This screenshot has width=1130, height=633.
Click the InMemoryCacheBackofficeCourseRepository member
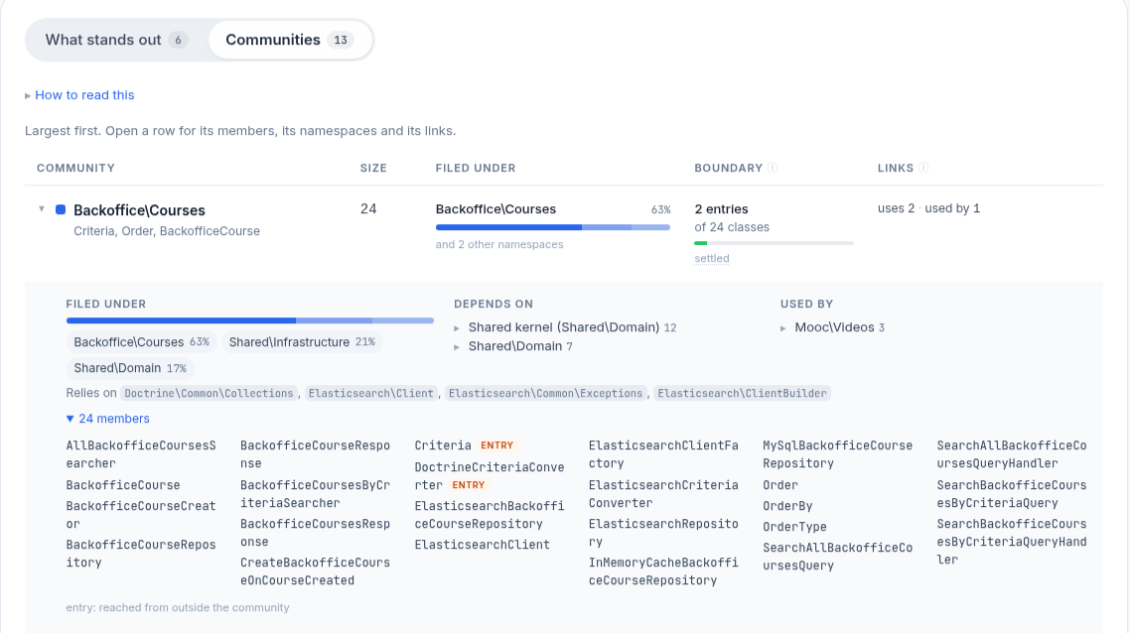point(663,571)
